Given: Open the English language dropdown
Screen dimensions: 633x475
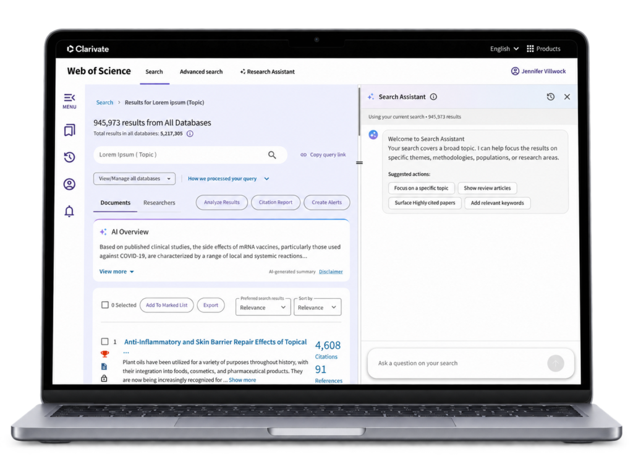Looking at the screenshot, I should click(x=504, y=49).
